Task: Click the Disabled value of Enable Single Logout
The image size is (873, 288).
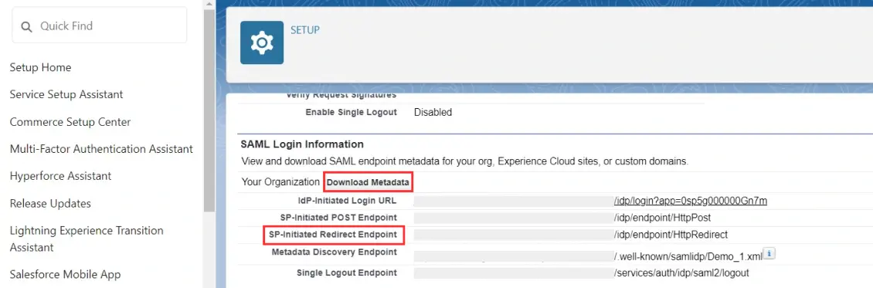Action: coord(433,112)
